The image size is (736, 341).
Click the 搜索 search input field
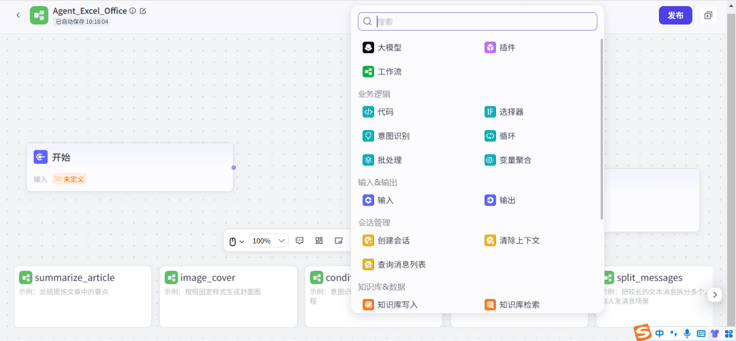(484, 22)
